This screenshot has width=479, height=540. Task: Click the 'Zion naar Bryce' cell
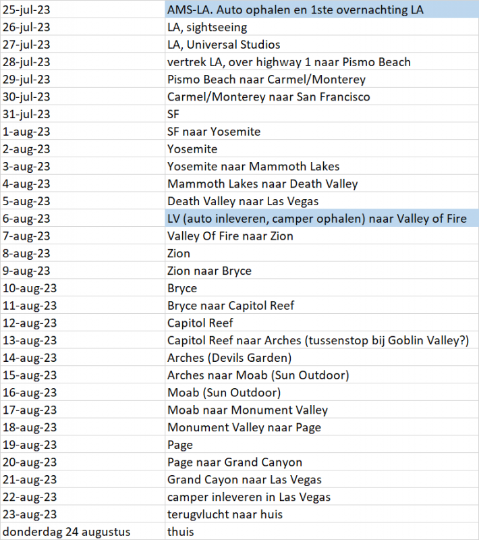[209, 271]
